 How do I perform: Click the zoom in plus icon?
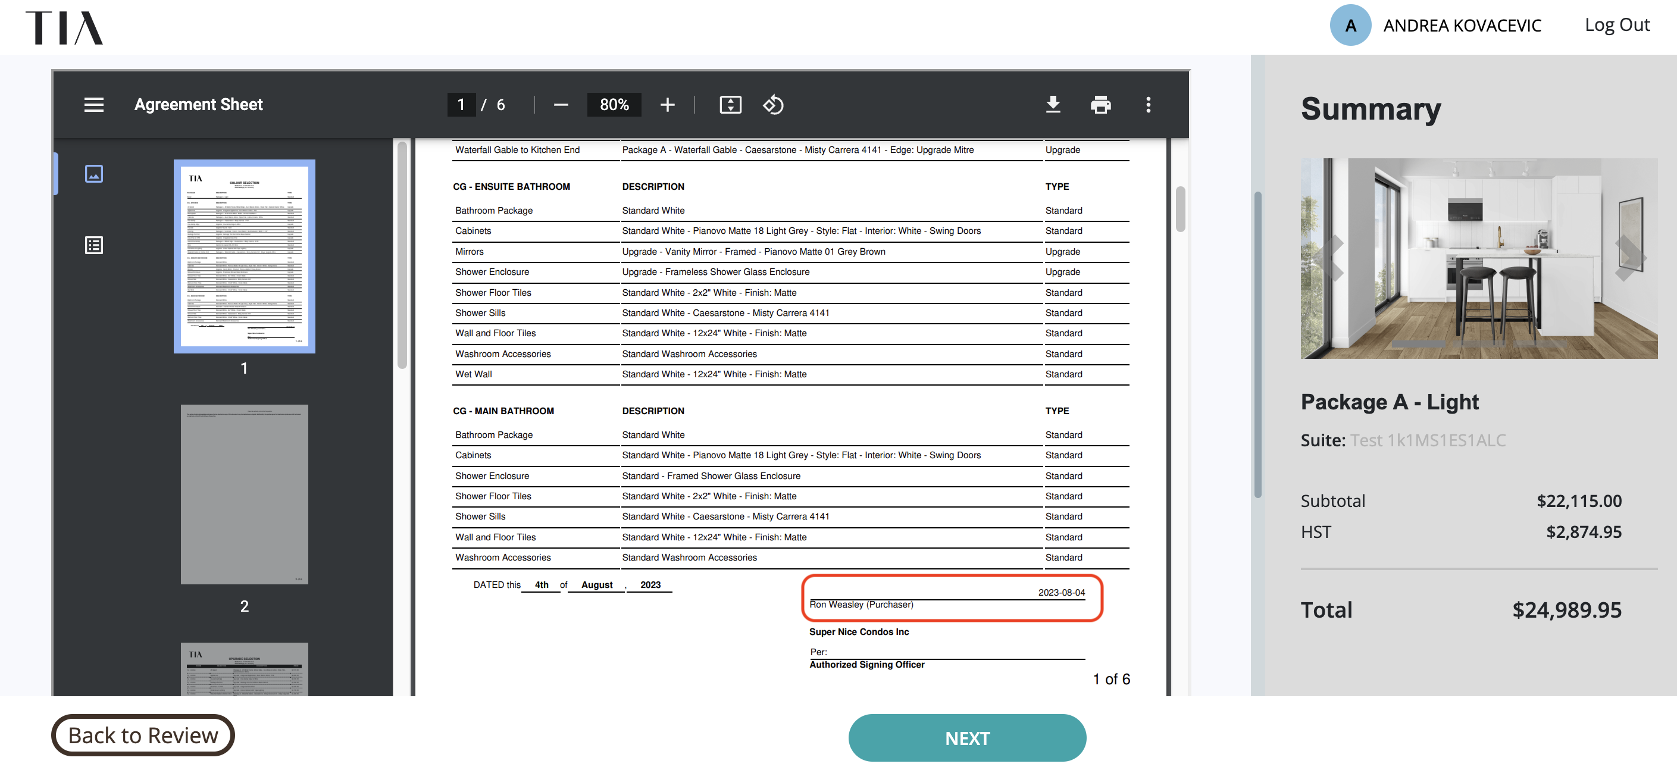tap(667, 105)
